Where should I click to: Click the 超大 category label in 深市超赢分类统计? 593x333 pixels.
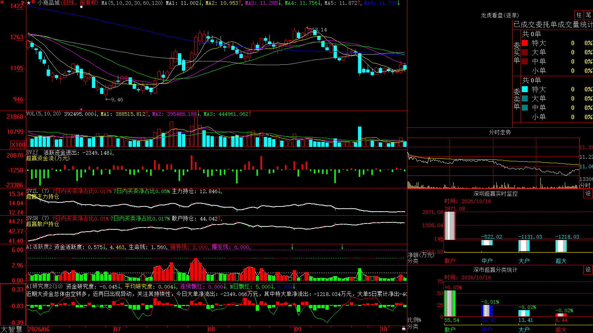click(x=561, y=329)
